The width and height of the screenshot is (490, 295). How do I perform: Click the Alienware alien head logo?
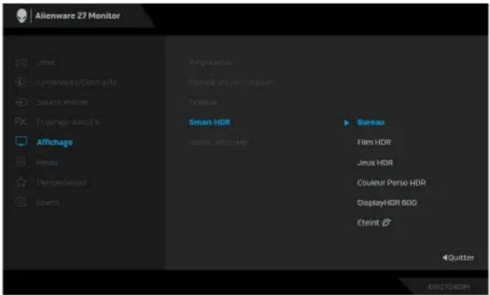click(22, 16)
